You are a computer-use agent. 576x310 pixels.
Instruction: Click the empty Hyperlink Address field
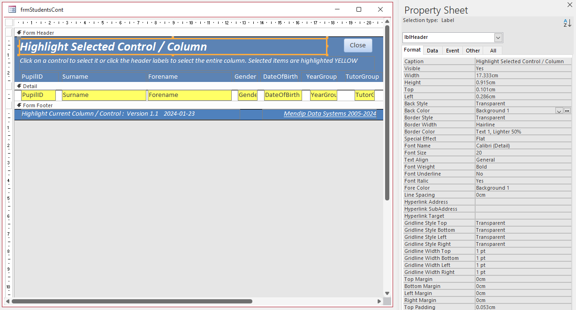tap(523, 202)
